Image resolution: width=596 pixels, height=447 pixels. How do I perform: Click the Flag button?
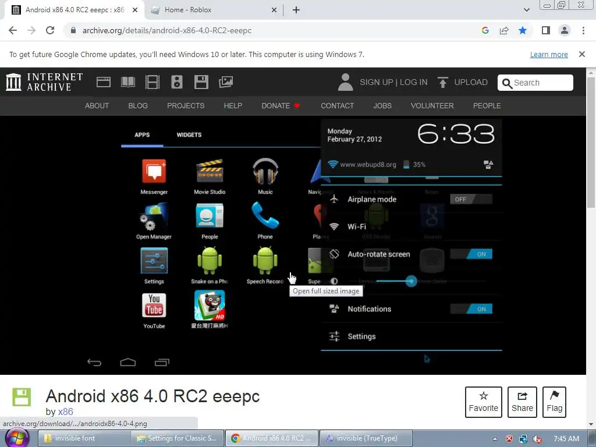(554, 402)
